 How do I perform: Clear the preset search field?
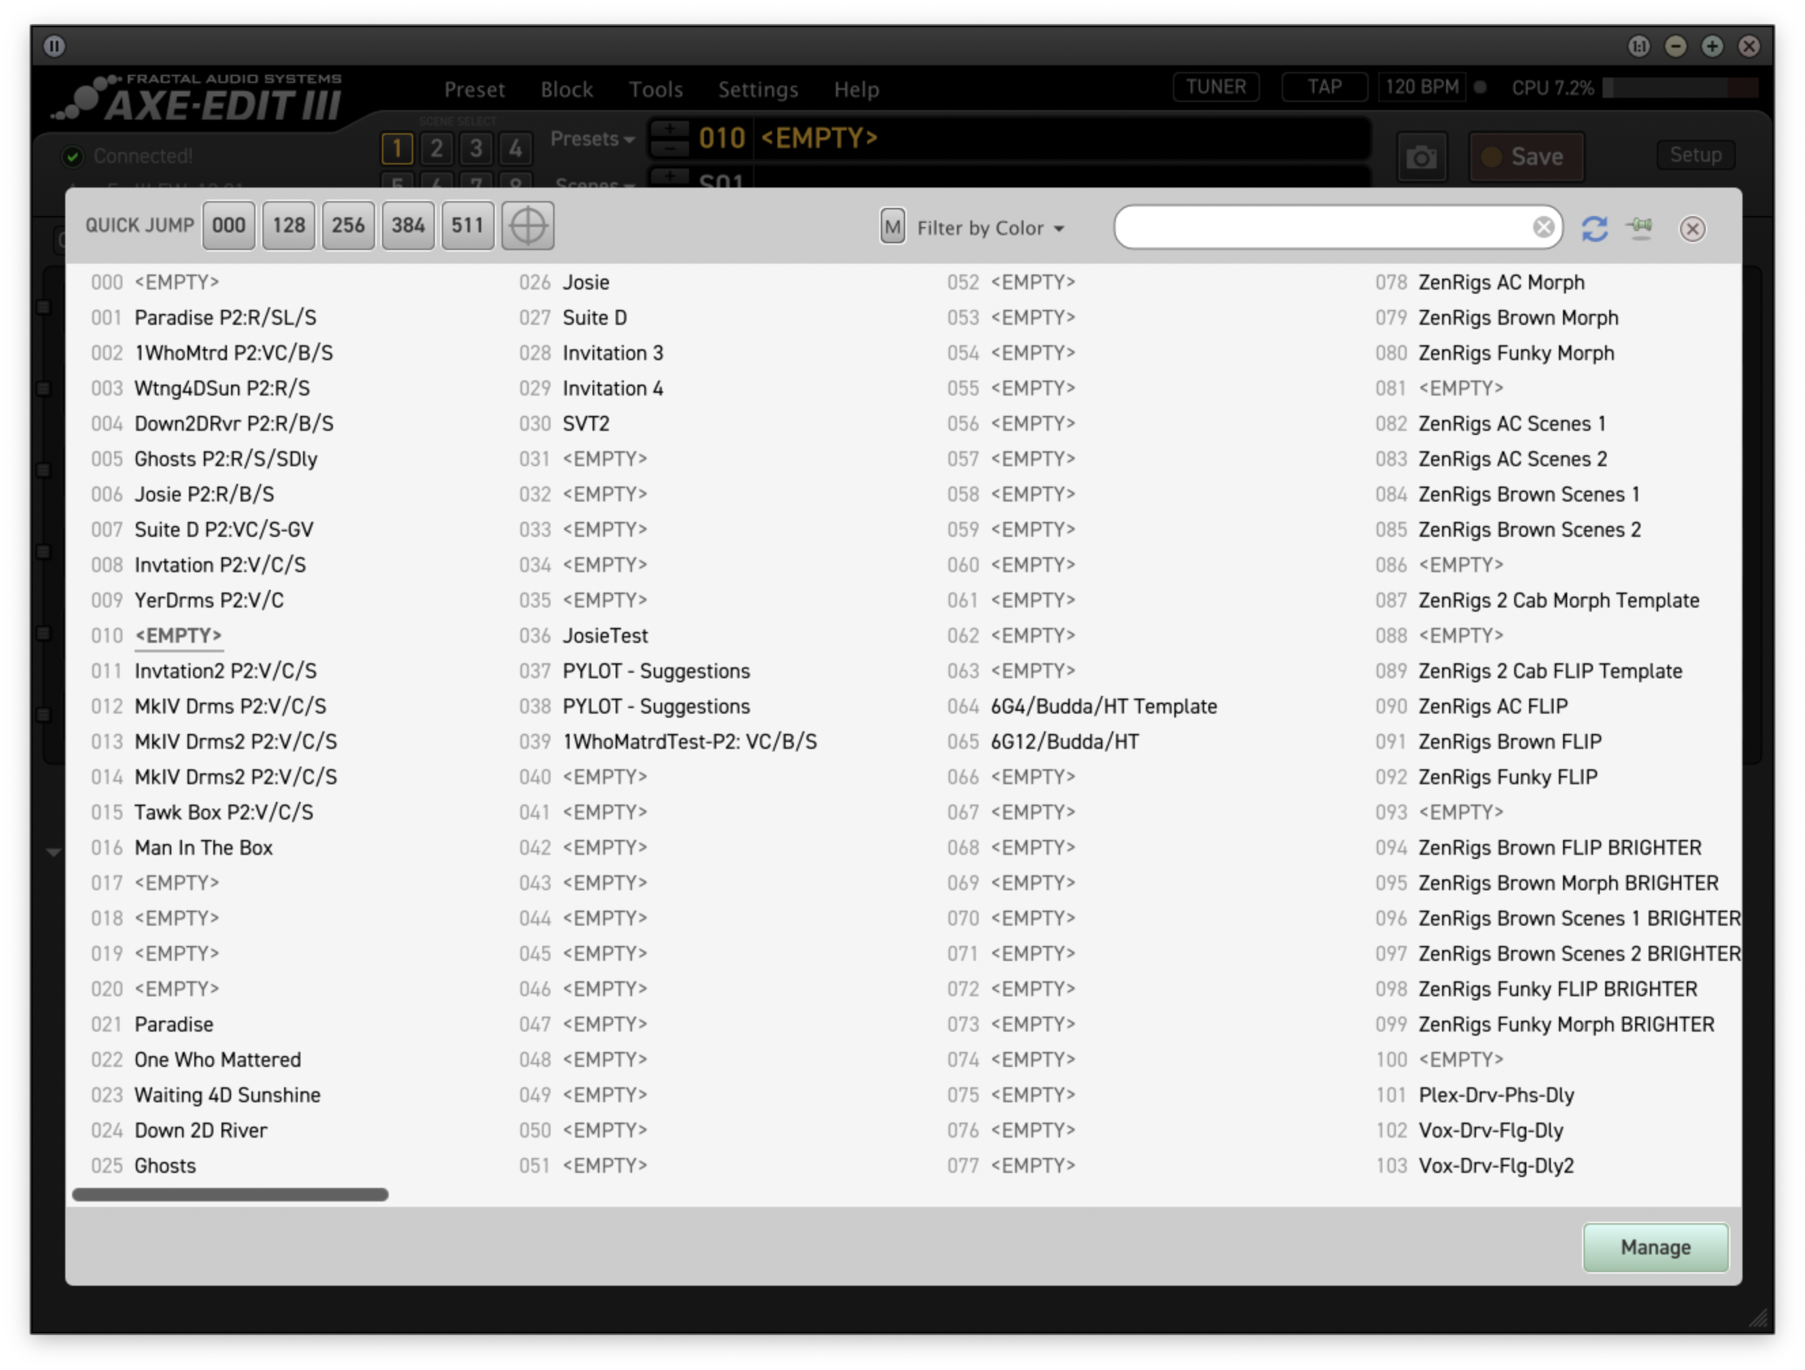[x=1542, y=227]
